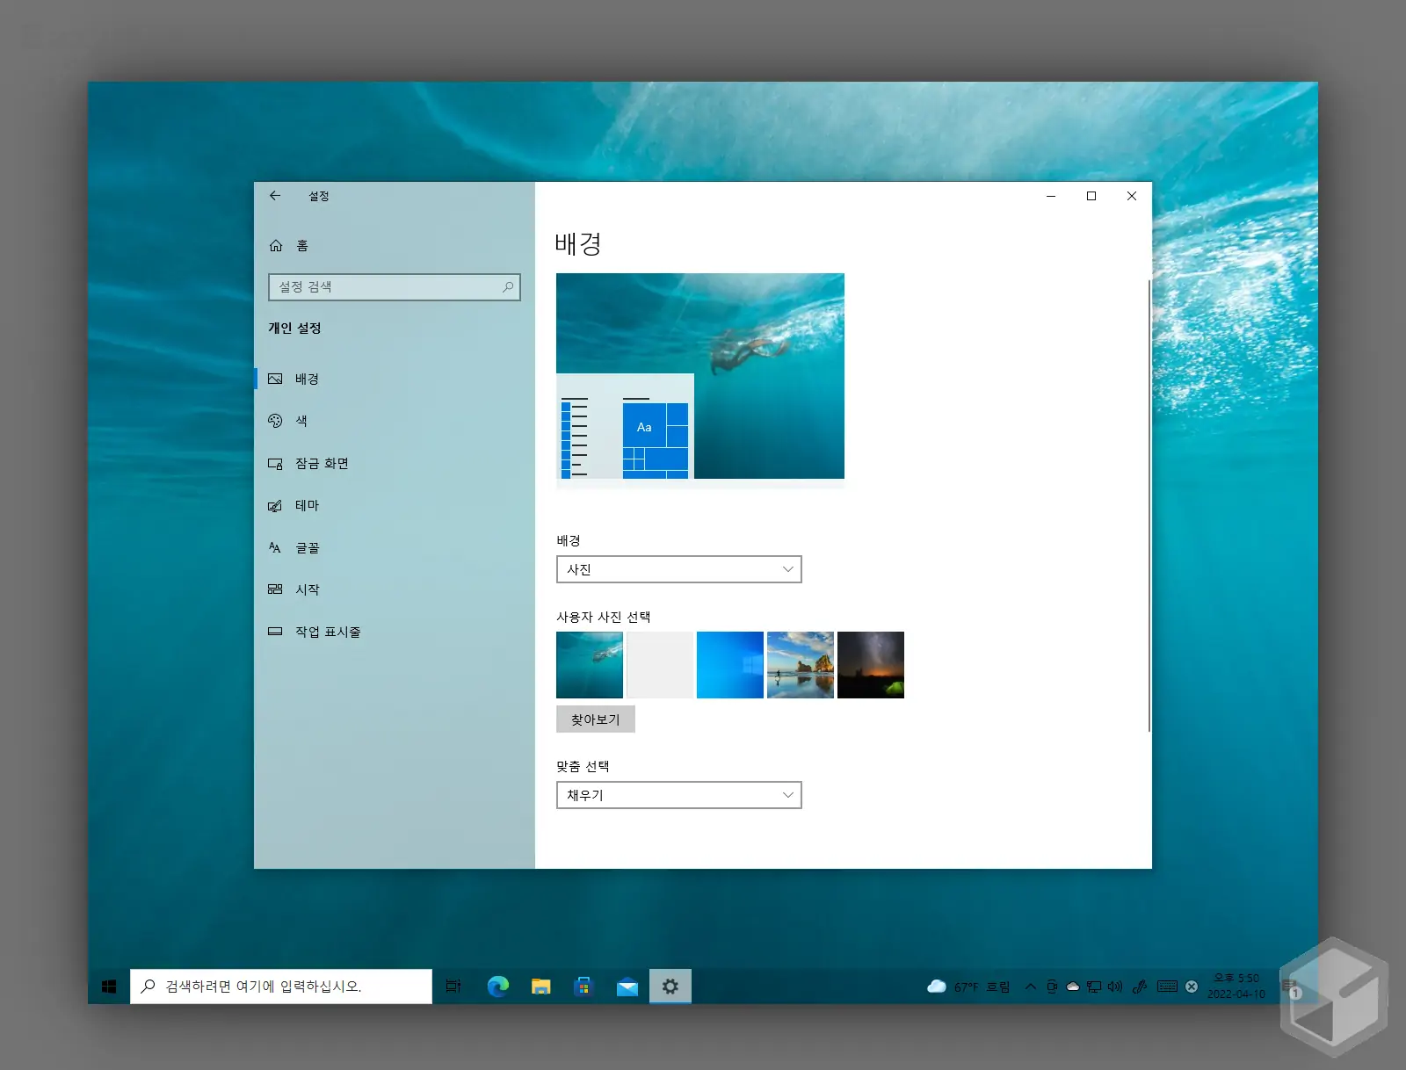Open File Explorer from the taskbar
Viewport: 1406px width, 1070px height.
(x=540, y=987)
